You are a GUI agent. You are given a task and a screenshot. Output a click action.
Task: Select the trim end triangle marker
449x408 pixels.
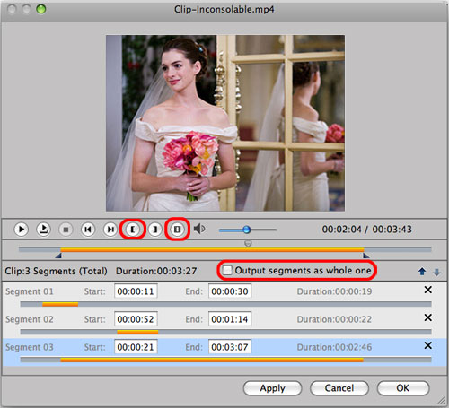click(x=365, y=256)
